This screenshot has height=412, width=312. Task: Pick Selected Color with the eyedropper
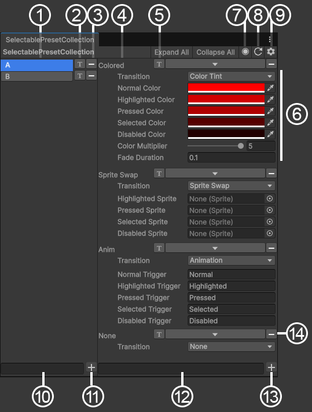coord(270,123)
